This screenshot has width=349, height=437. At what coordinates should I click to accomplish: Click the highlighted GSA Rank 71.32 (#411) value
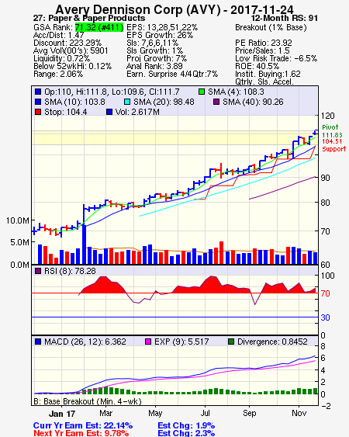[99, 27]
